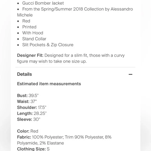The width and height of the screenshot is (151, 151).
Task: Click the Spring/Summer 2018 Collection line
Action: coord(75,12)
